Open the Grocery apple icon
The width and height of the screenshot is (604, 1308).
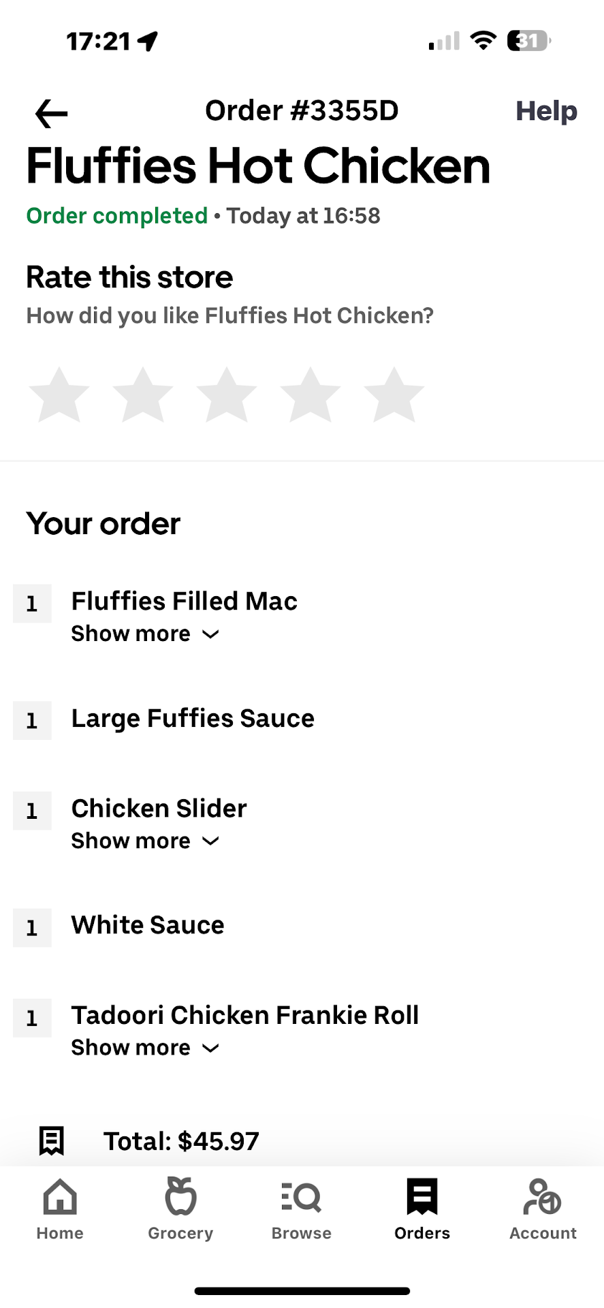pos(180,1197)
